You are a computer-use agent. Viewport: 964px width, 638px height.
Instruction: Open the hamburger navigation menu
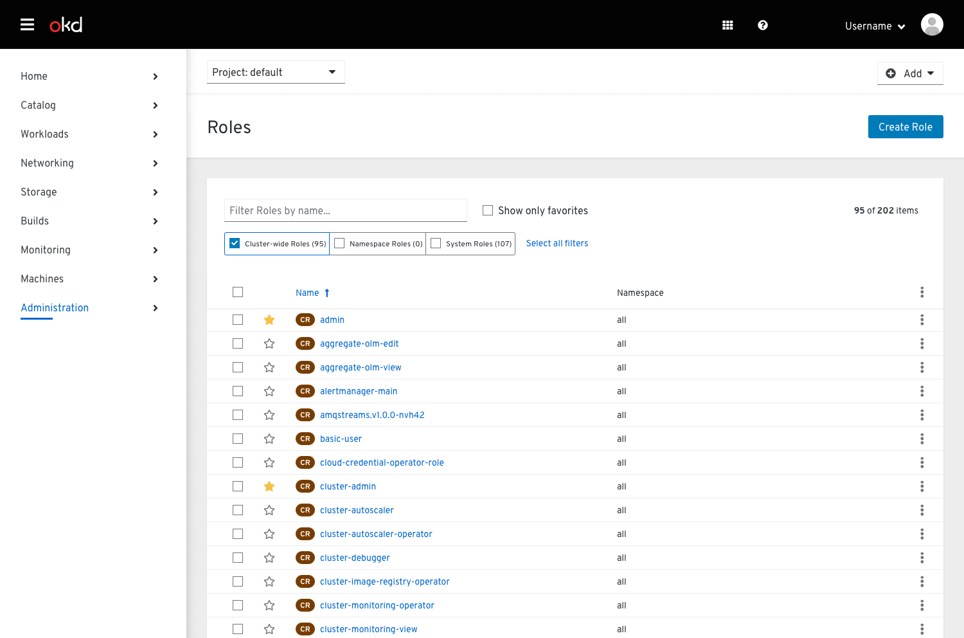[27, 24]
